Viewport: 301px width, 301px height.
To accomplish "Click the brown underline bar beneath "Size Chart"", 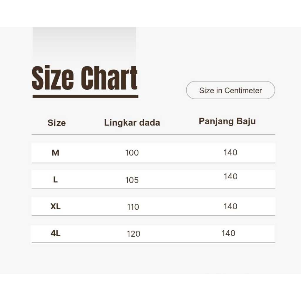I will (85, 96).
